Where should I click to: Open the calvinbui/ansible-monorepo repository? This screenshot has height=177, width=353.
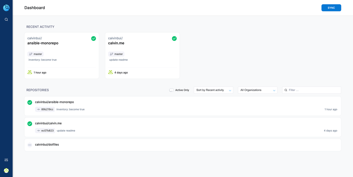tap(54, 102)
